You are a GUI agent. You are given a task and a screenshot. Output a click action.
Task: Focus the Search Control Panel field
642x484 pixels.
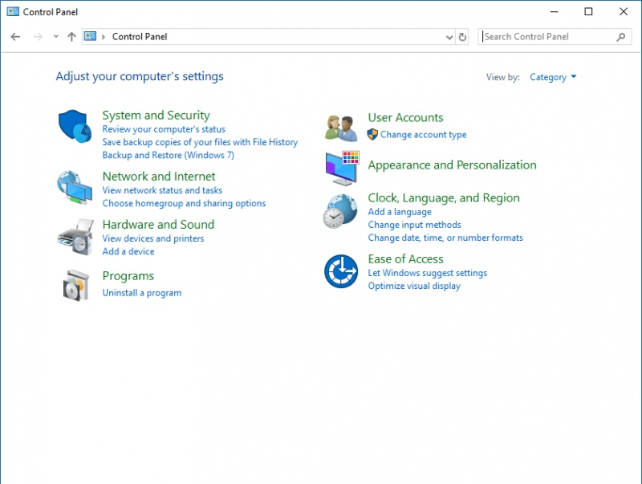[x=548, y=37]
